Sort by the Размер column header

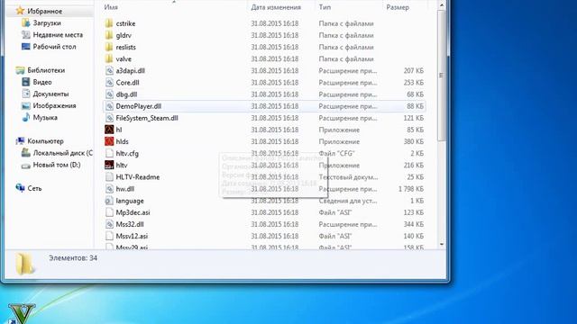click(398, 7)
